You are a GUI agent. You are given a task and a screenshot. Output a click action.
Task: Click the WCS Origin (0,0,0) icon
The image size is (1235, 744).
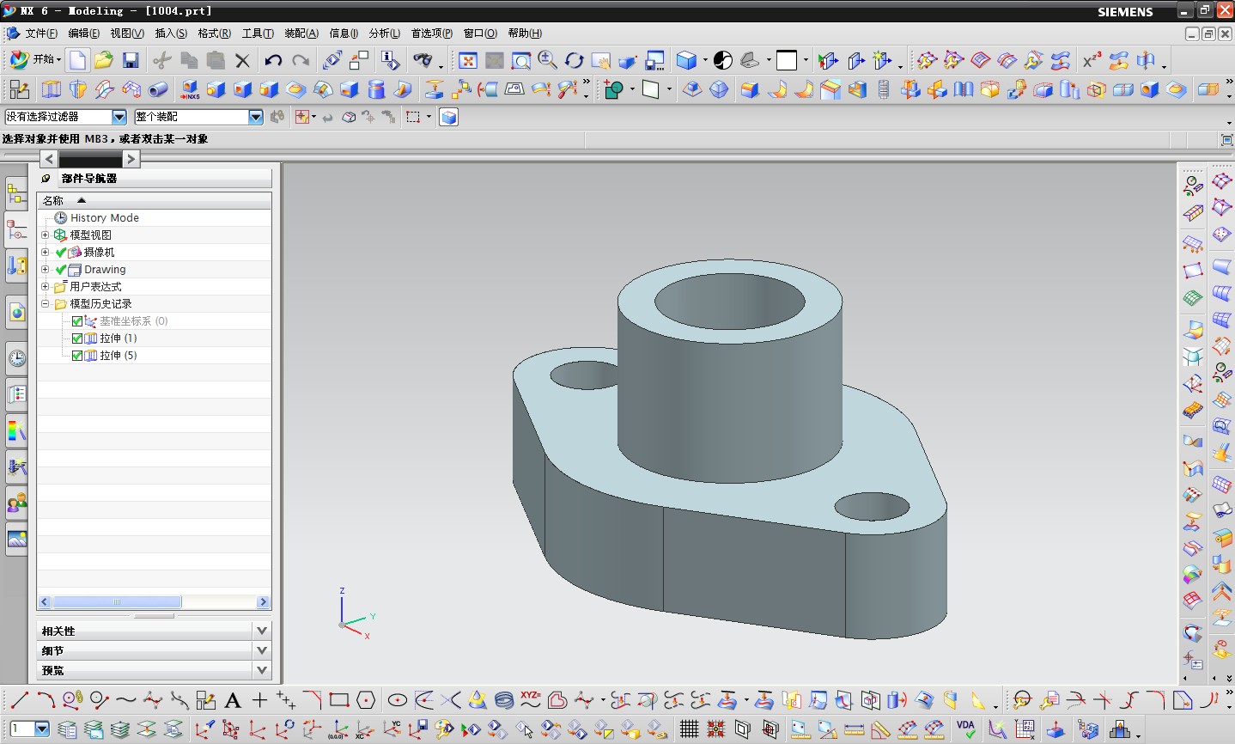pos(338,729)
